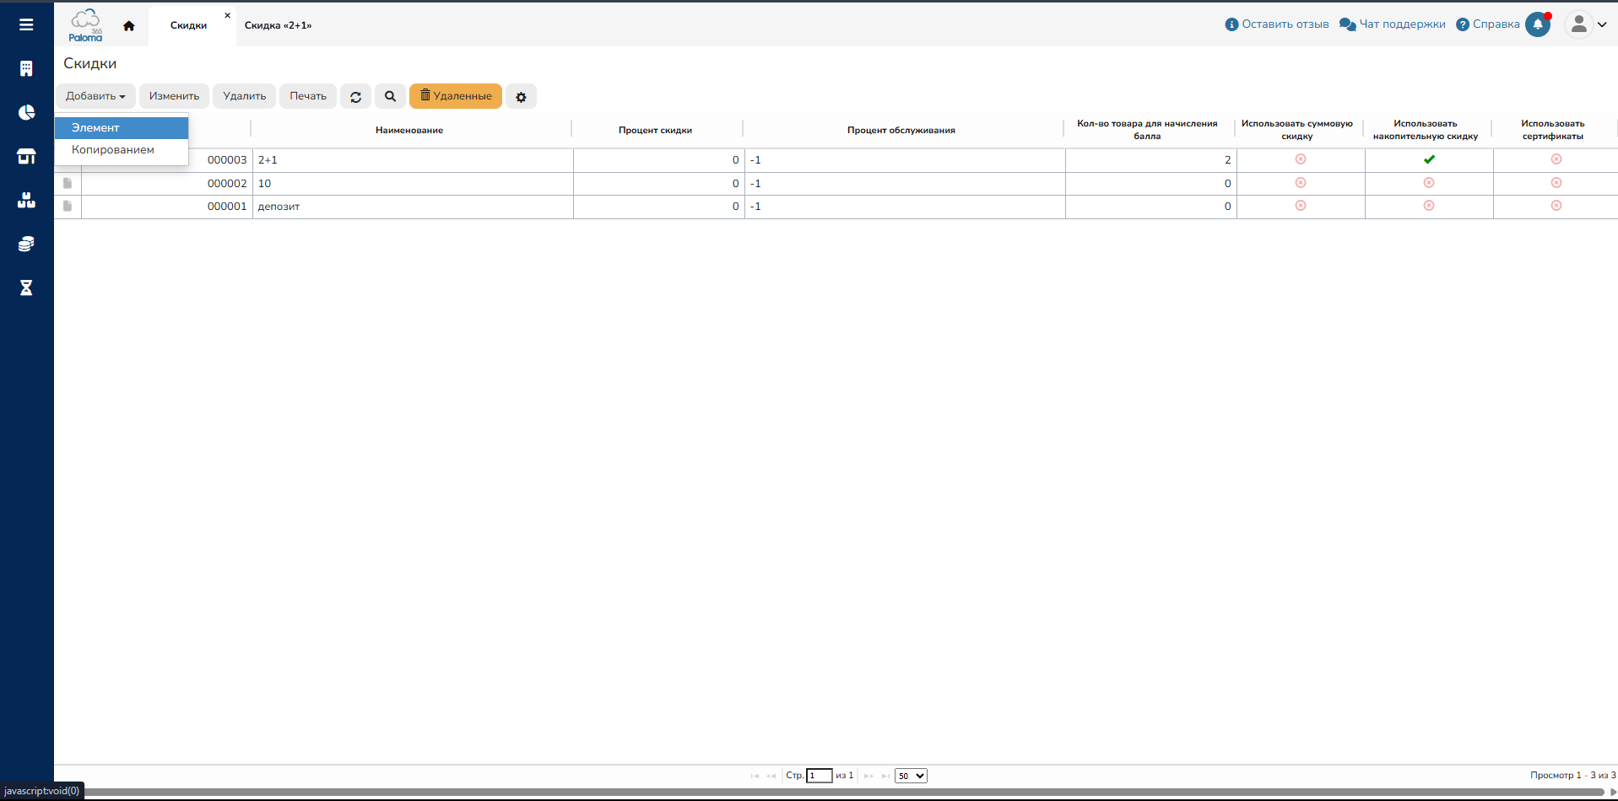1618x801 pixels.
Task: Toggle accumulative discount checkmark for 2+1 row
Action: (x=1428, y=159)
